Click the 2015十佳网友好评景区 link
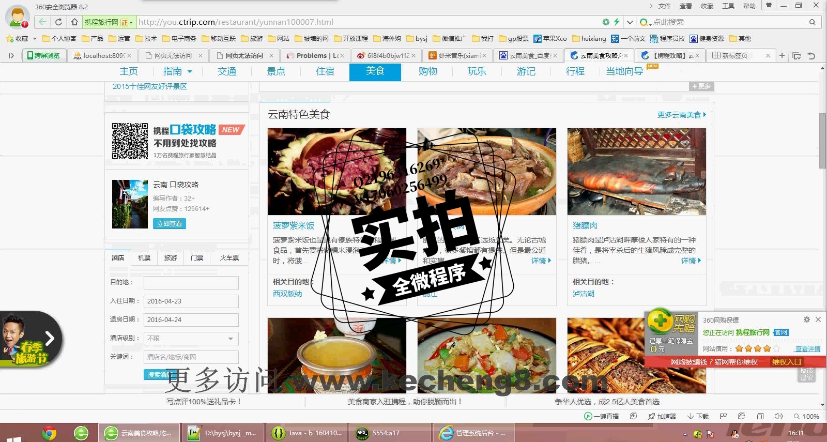The width and height of the screenshot is (827, 442). [x=150, y=86]
